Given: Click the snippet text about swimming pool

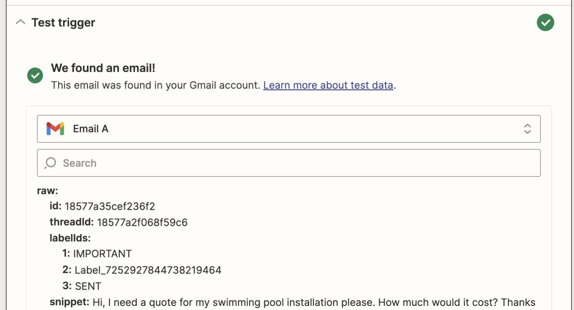Looking at the screenshot, I should point(314,302).
